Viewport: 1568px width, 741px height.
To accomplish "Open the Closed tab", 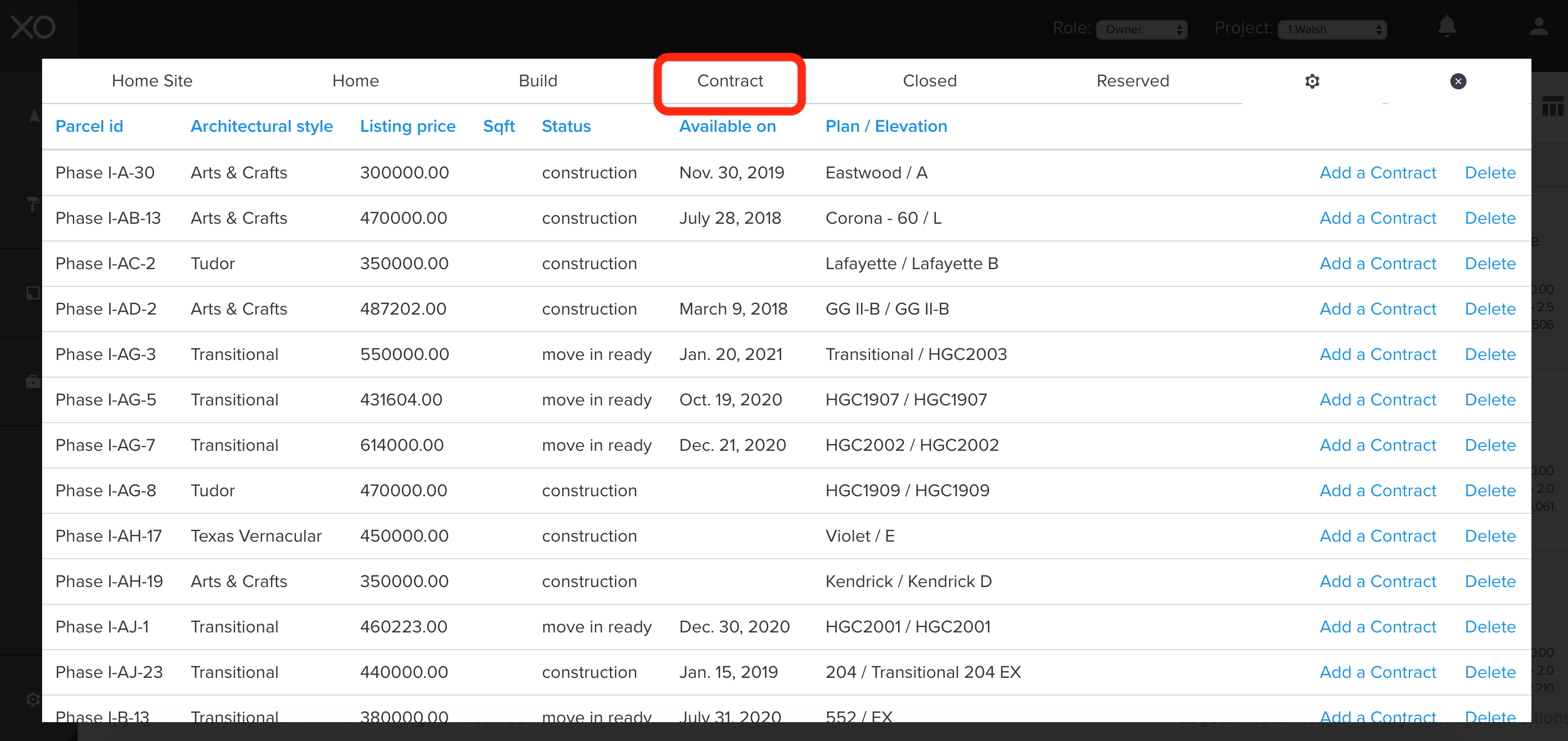I will [929, 81].
